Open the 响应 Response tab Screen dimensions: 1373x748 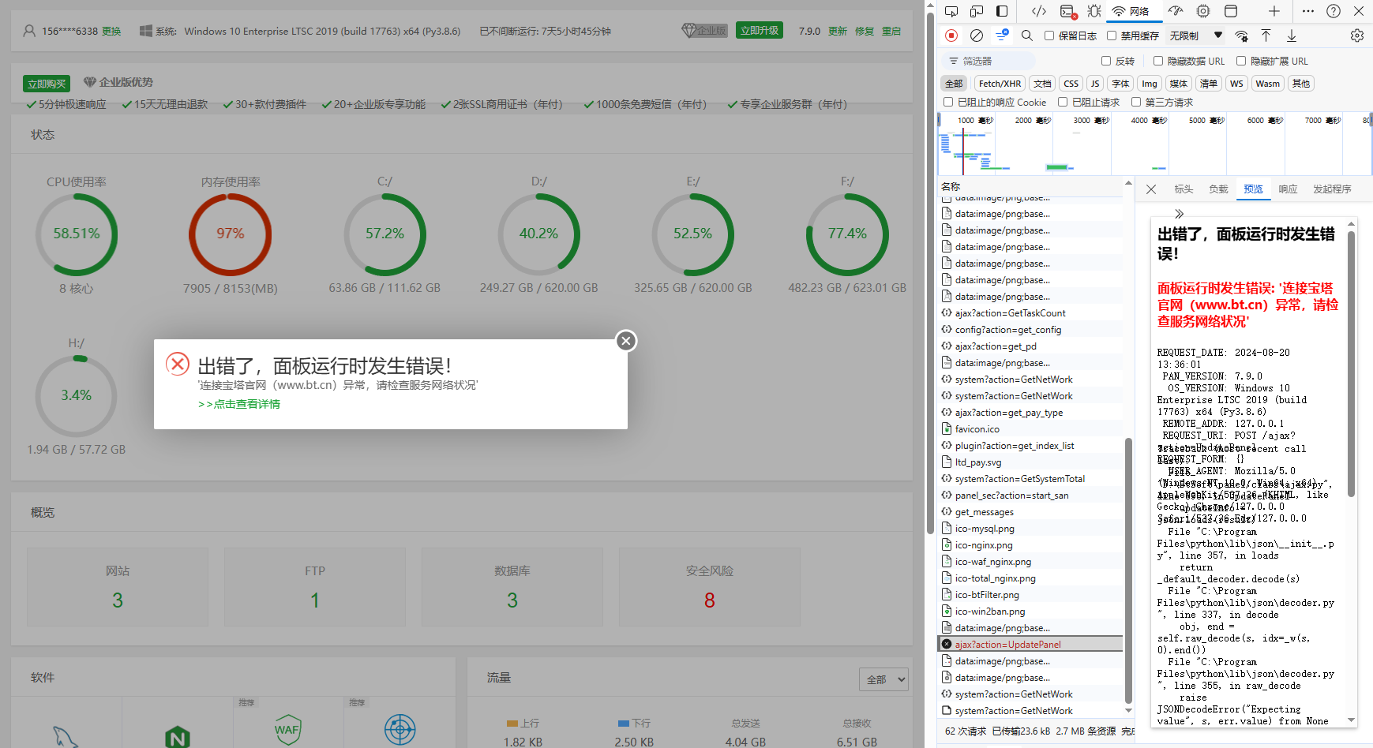pyautogui.click(x=1288, y=189)
